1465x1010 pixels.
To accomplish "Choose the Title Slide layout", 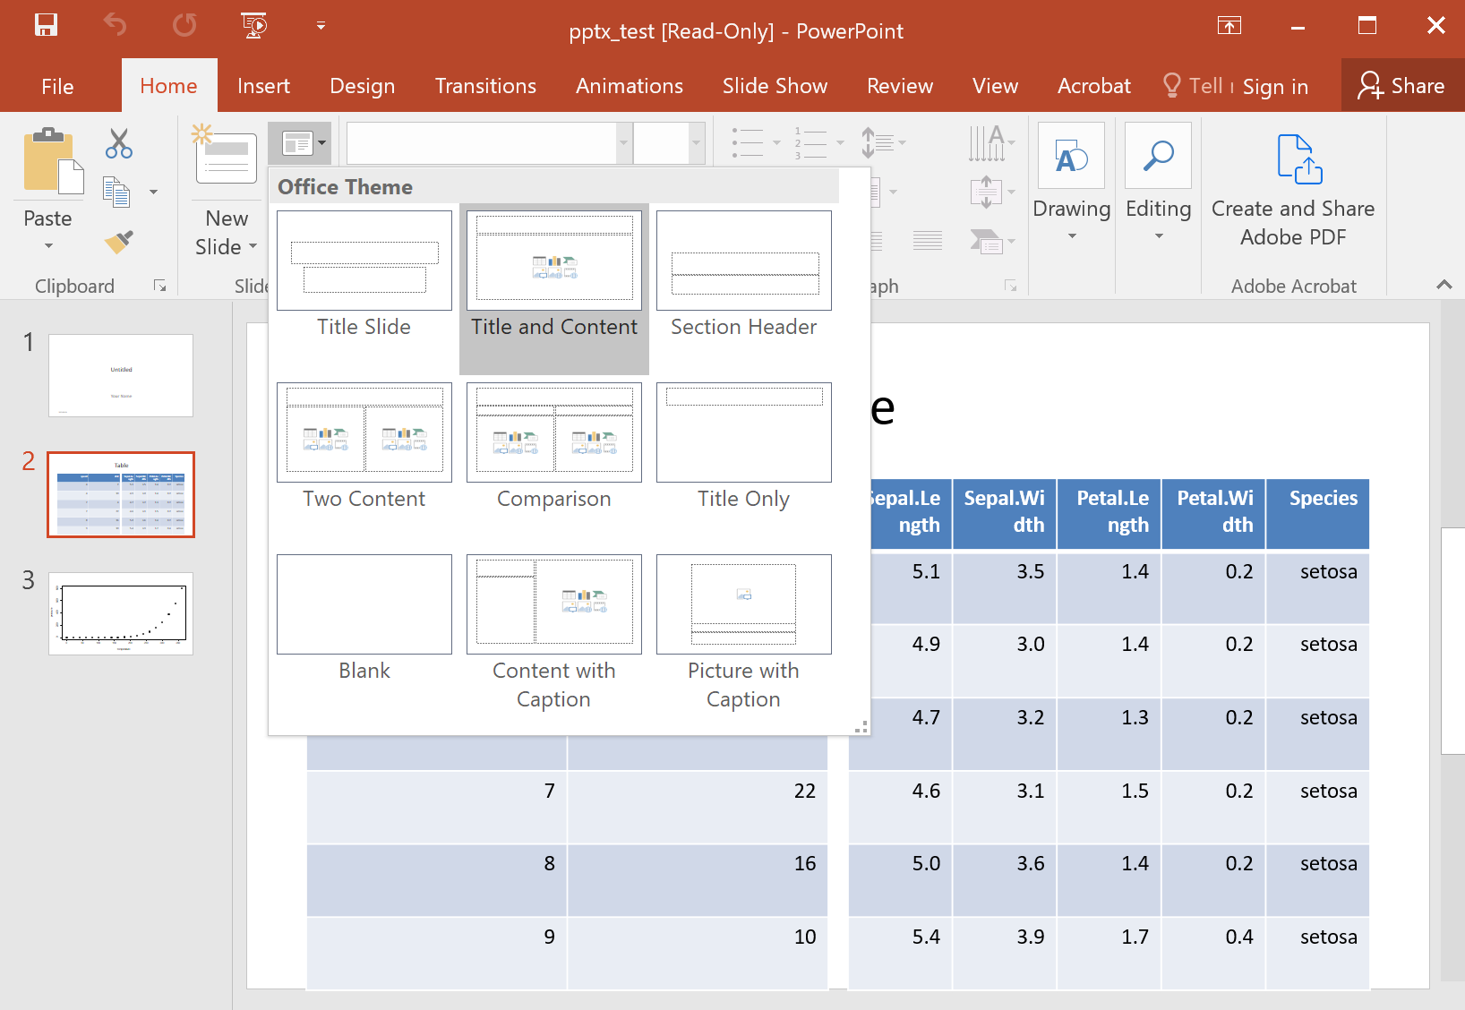I will [x=364, y=261].
